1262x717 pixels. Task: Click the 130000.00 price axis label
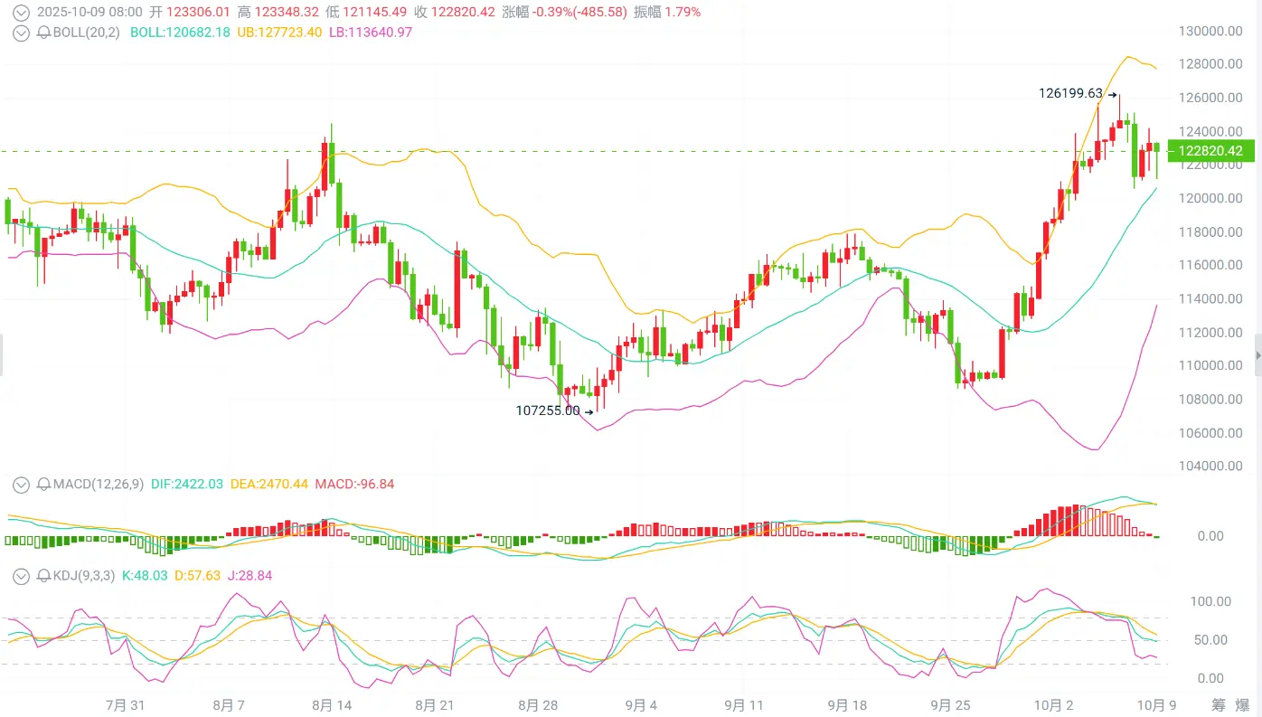pos(1210,31)
